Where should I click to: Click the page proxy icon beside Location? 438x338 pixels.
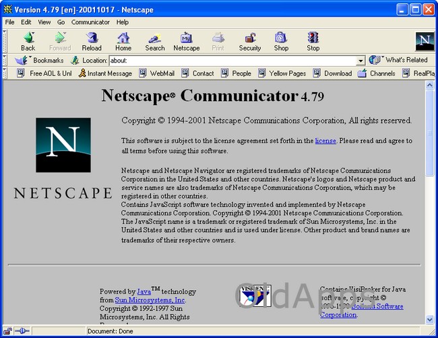(x=75, y=60)
